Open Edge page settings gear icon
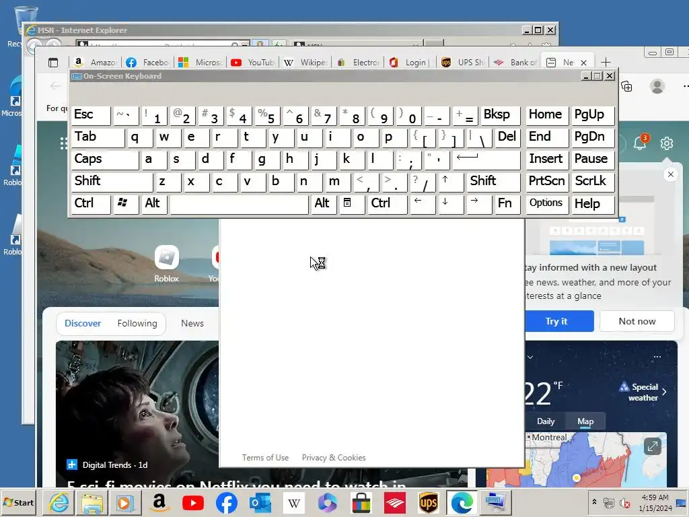Viewport: 689px width, 517px height. (x=667, y=143)
